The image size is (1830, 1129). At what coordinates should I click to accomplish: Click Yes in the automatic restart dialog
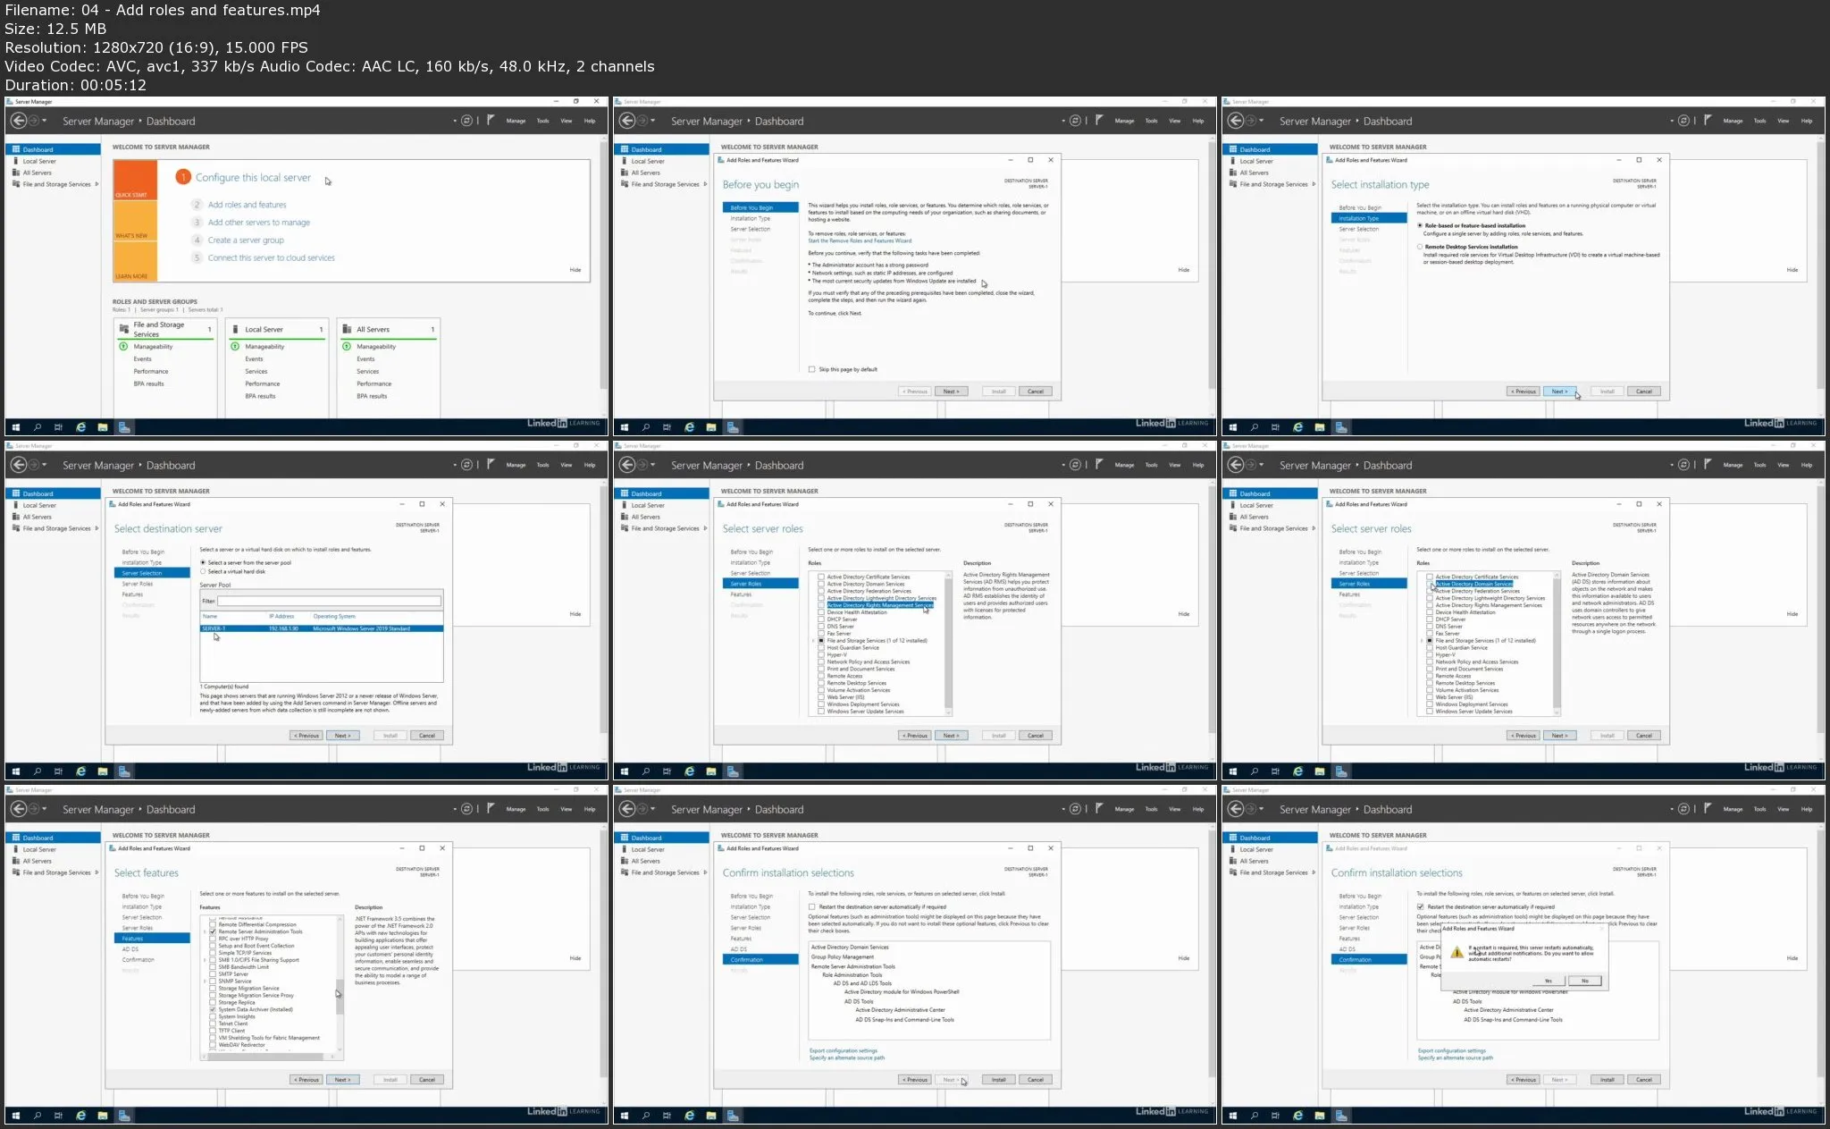[x=1548, y=981]
